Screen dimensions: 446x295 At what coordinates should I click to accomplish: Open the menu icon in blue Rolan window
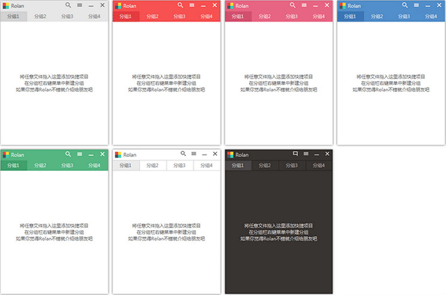[417, 5]
